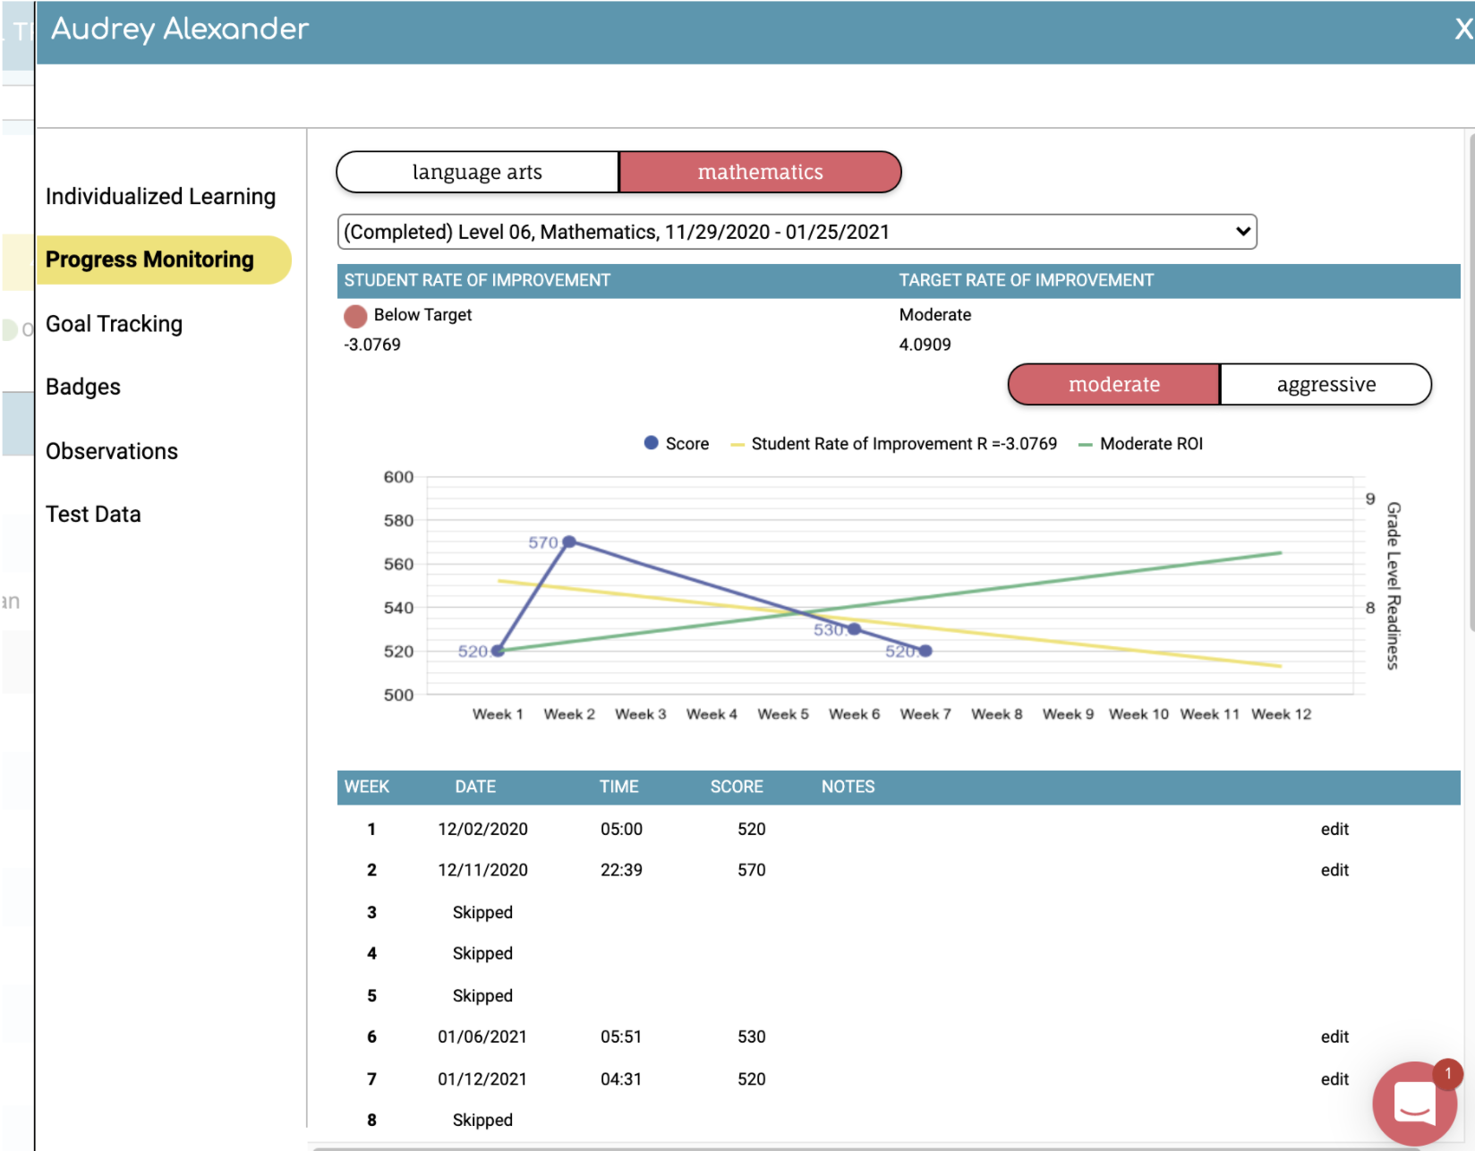This screenshot has height=1151, width=1475.
Task: Click the red Below Target status indicator
Action: (355, 316)
